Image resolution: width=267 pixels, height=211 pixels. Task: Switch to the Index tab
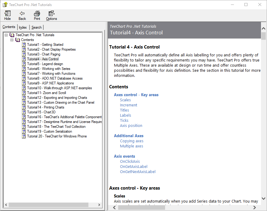click(23, 27)
